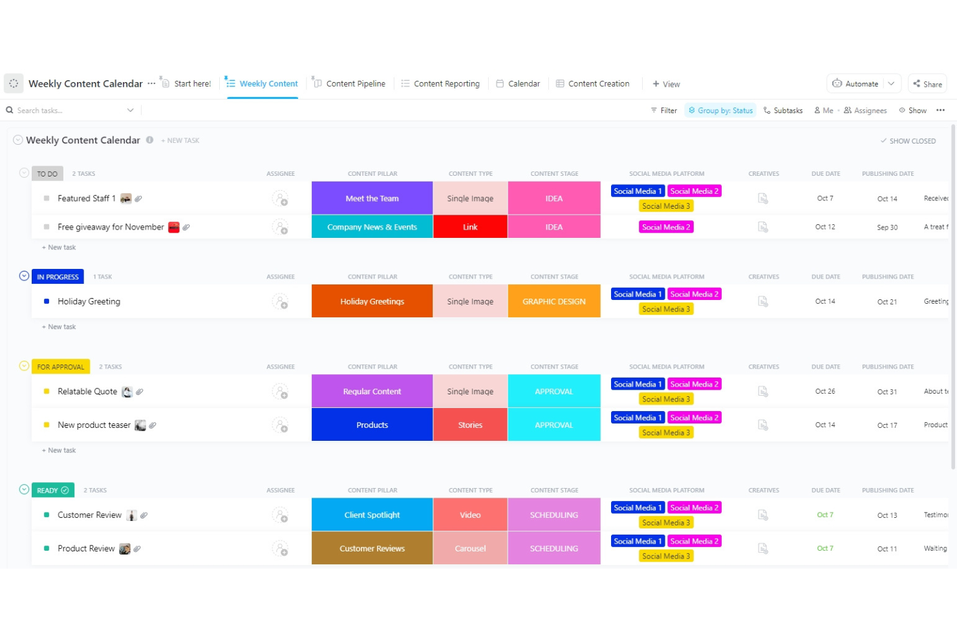
Task: Toggle status square of Holiday Greeting
Action: (47, 301)
